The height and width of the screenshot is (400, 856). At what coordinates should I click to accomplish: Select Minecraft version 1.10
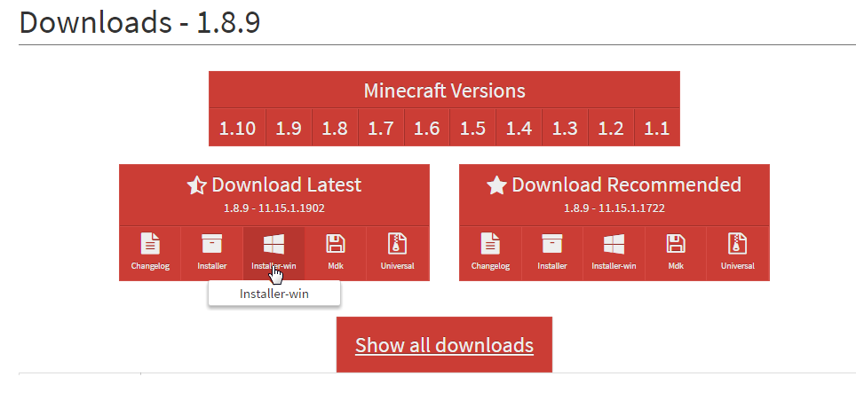pyautogui.click(x=237, y=128)
